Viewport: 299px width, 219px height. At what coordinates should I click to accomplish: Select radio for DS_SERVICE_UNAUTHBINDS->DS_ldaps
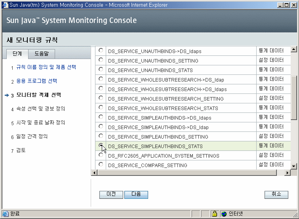pyautogui.click(x=101, y=50)
